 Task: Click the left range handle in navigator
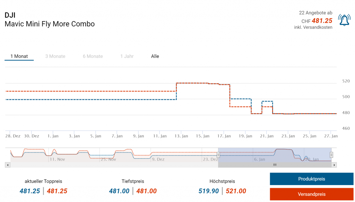coord(218,155)
